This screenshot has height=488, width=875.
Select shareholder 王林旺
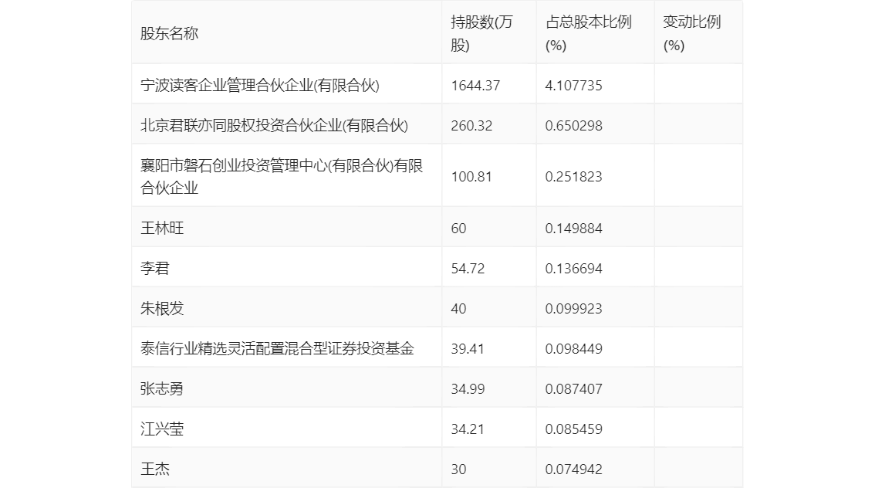tap(162, 229)
